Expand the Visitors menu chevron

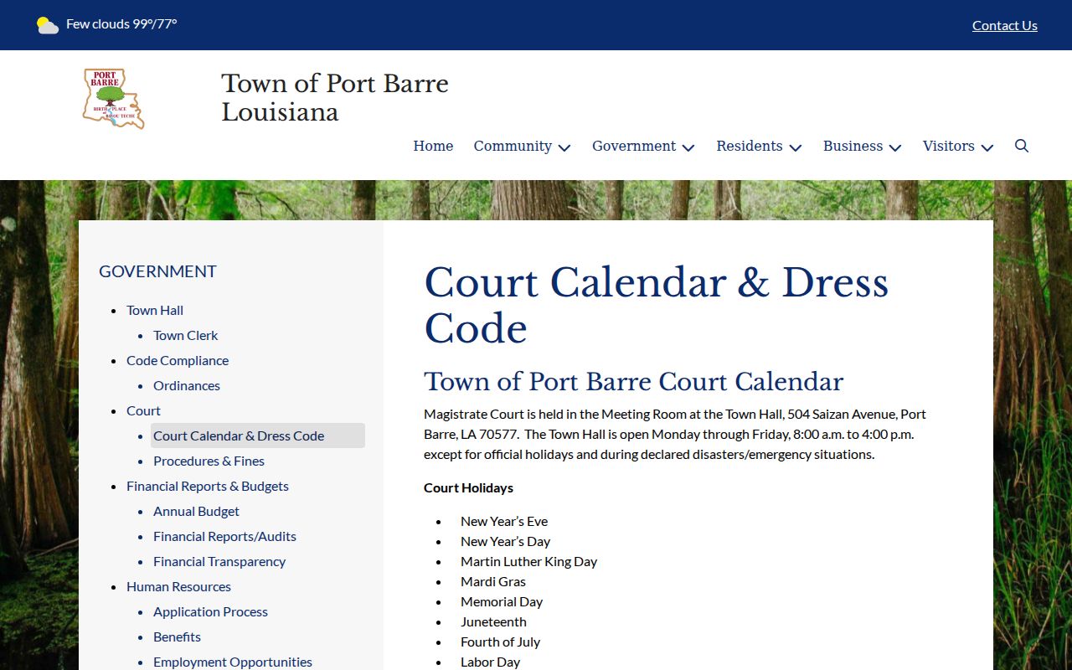(x=987, y=147)
